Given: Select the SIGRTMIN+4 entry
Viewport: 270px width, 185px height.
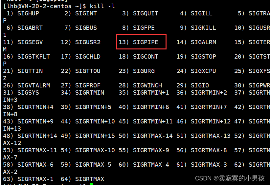Looking at the screenshot, I should [35, 107].
